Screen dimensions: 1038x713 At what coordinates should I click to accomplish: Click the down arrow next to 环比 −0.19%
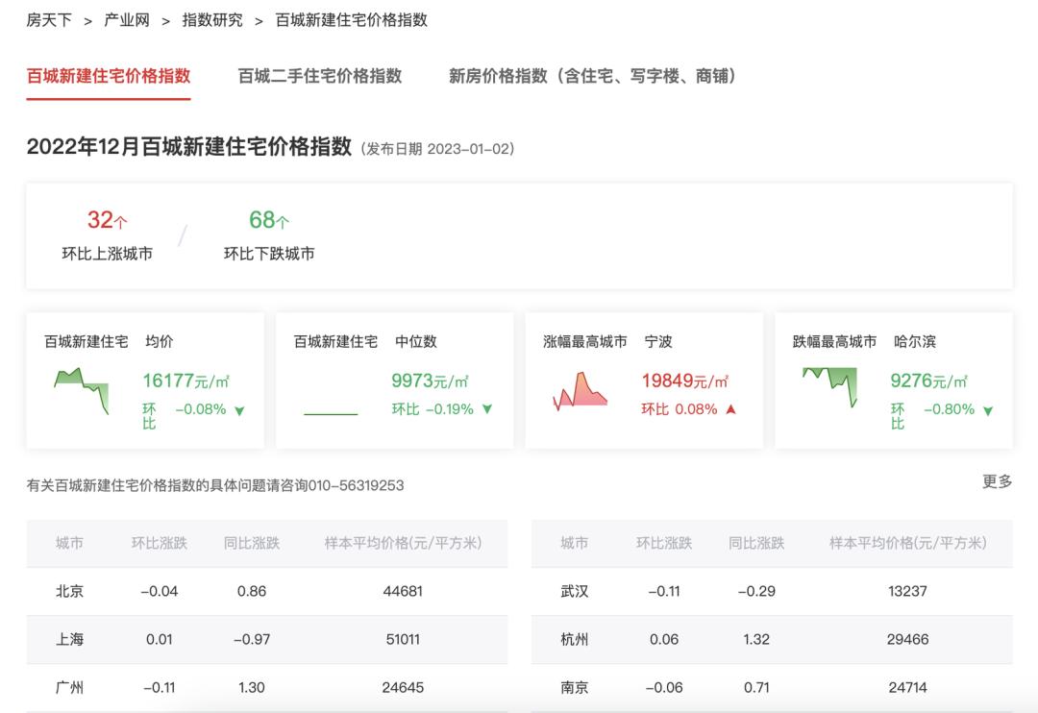click(x=486, y=407)
